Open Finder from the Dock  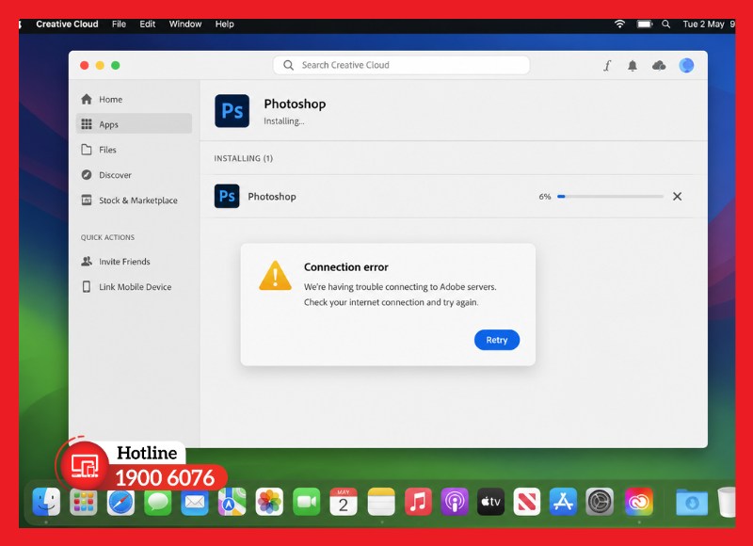coord(46,502)
